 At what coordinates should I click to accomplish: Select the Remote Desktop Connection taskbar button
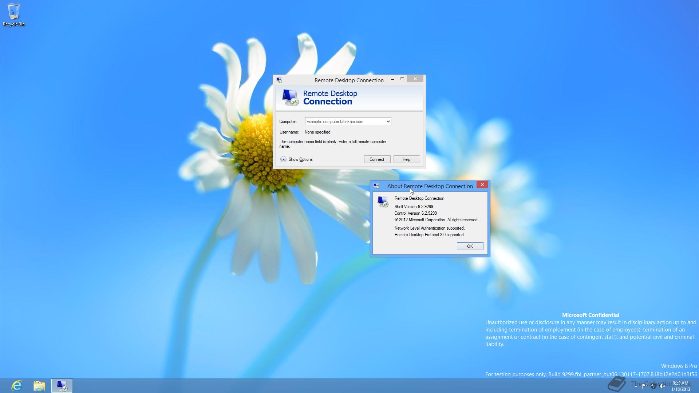(62, 385)
